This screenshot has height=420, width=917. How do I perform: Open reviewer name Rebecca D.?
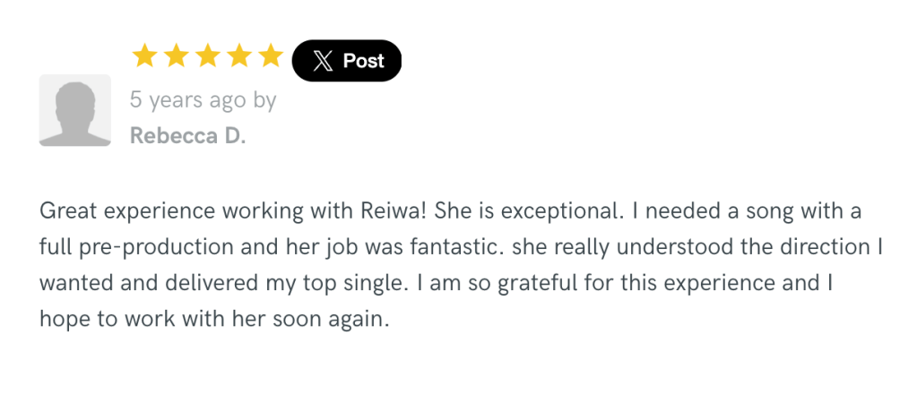click(x=187, y=136)
